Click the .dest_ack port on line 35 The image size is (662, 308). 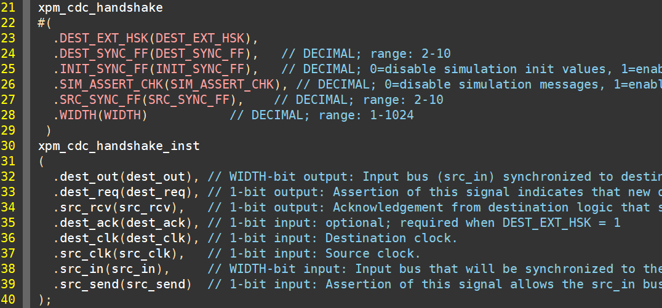coord(84,223)
